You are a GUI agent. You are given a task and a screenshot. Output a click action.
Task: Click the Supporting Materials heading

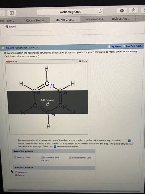click(x=23, y=151)
